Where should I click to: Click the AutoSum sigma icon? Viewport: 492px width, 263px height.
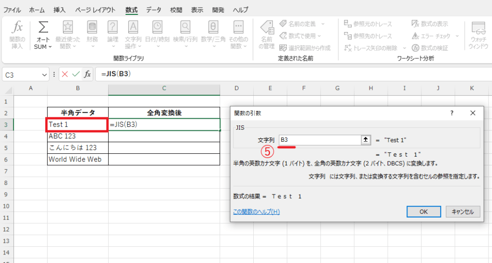tap(43, 27)
